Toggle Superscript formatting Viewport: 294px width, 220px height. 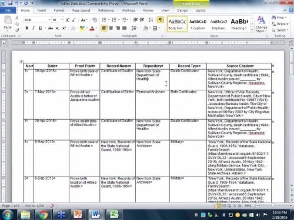[x=64, y=28]
